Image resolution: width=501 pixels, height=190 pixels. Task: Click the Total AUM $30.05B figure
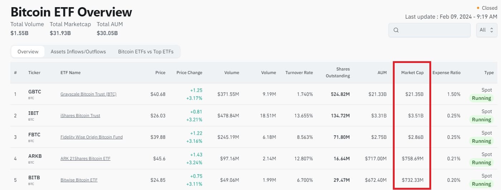[x=107, y=33]
